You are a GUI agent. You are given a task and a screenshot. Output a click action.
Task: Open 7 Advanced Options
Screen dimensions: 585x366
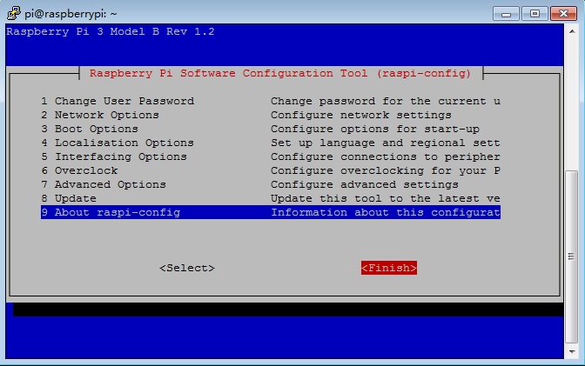click(x=104, y=184)
